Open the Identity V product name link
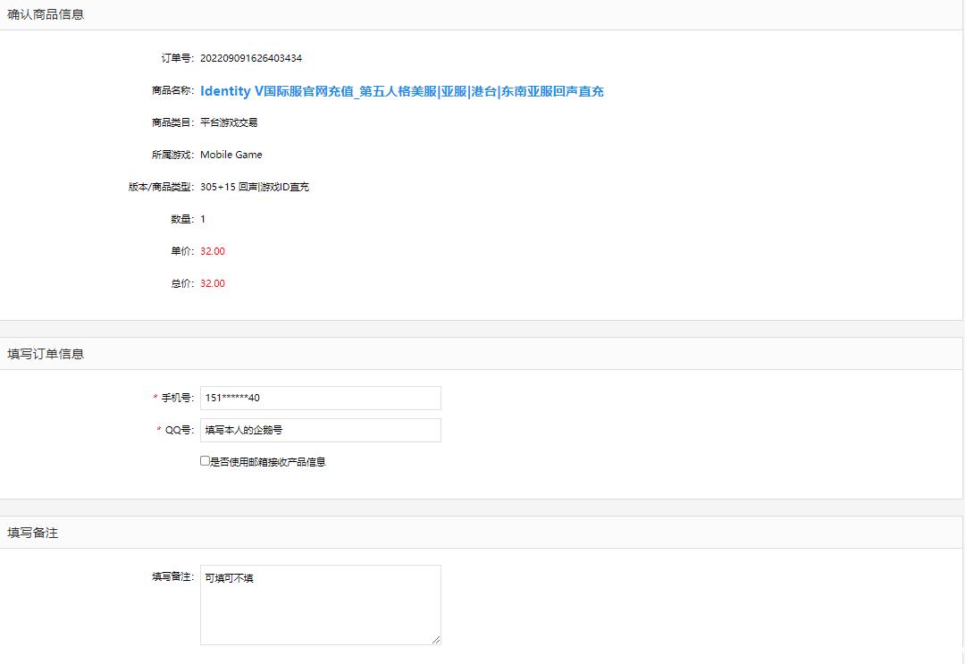This screenshot has width=965, height=664. pos(401,91)
